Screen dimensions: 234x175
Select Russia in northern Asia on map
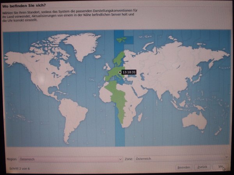(175, 55)
